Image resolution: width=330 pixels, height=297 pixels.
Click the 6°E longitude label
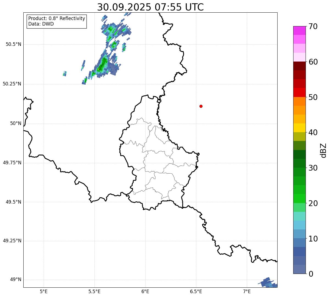click(x=145, y=291)
